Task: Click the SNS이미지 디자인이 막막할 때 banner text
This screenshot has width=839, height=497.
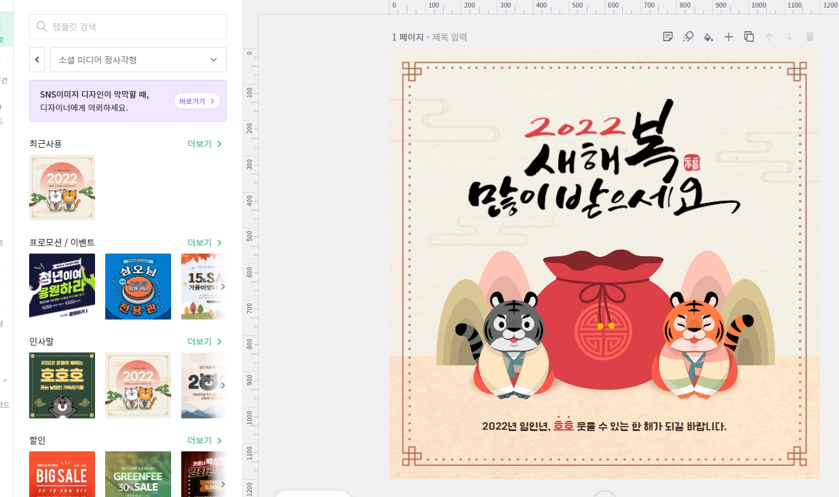Action: tap(94, 95)
